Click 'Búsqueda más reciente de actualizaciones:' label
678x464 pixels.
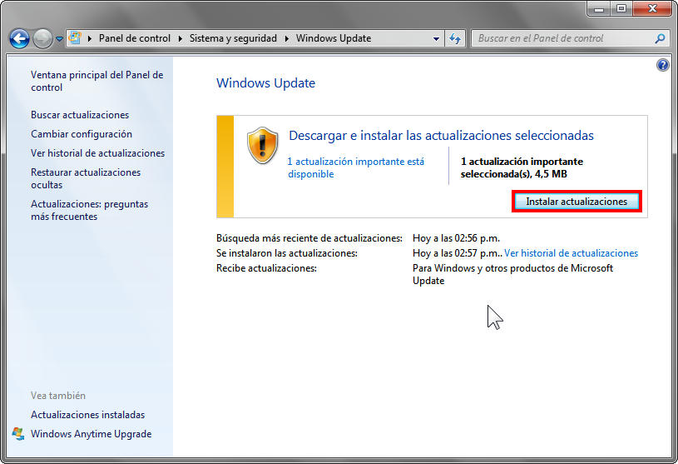click(x=309, y=238)
